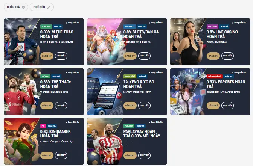Click Đăng Ký on 0.33% M Thể Thao card

[47, 56]
